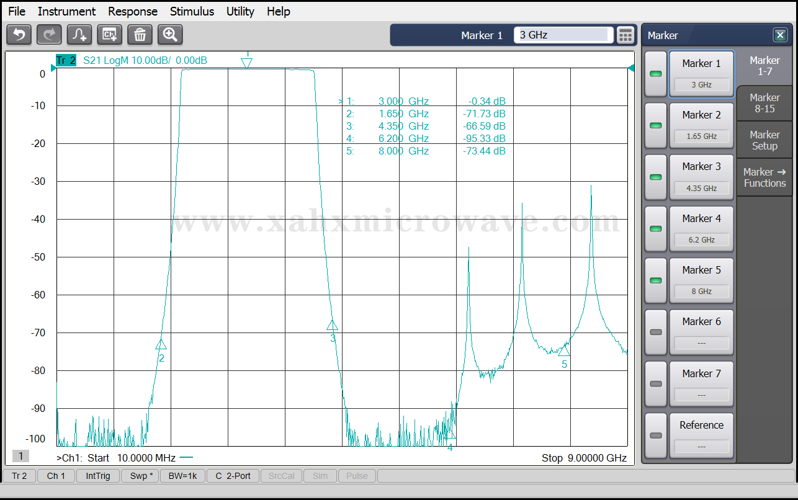Image resolution: width=798 pixels, height=500 pixels.
Task: Open the File menu
Action: [x=17, y=11]
